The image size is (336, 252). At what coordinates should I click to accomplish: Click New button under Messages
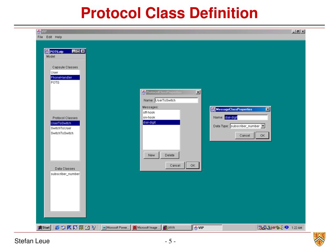(151, 155)
